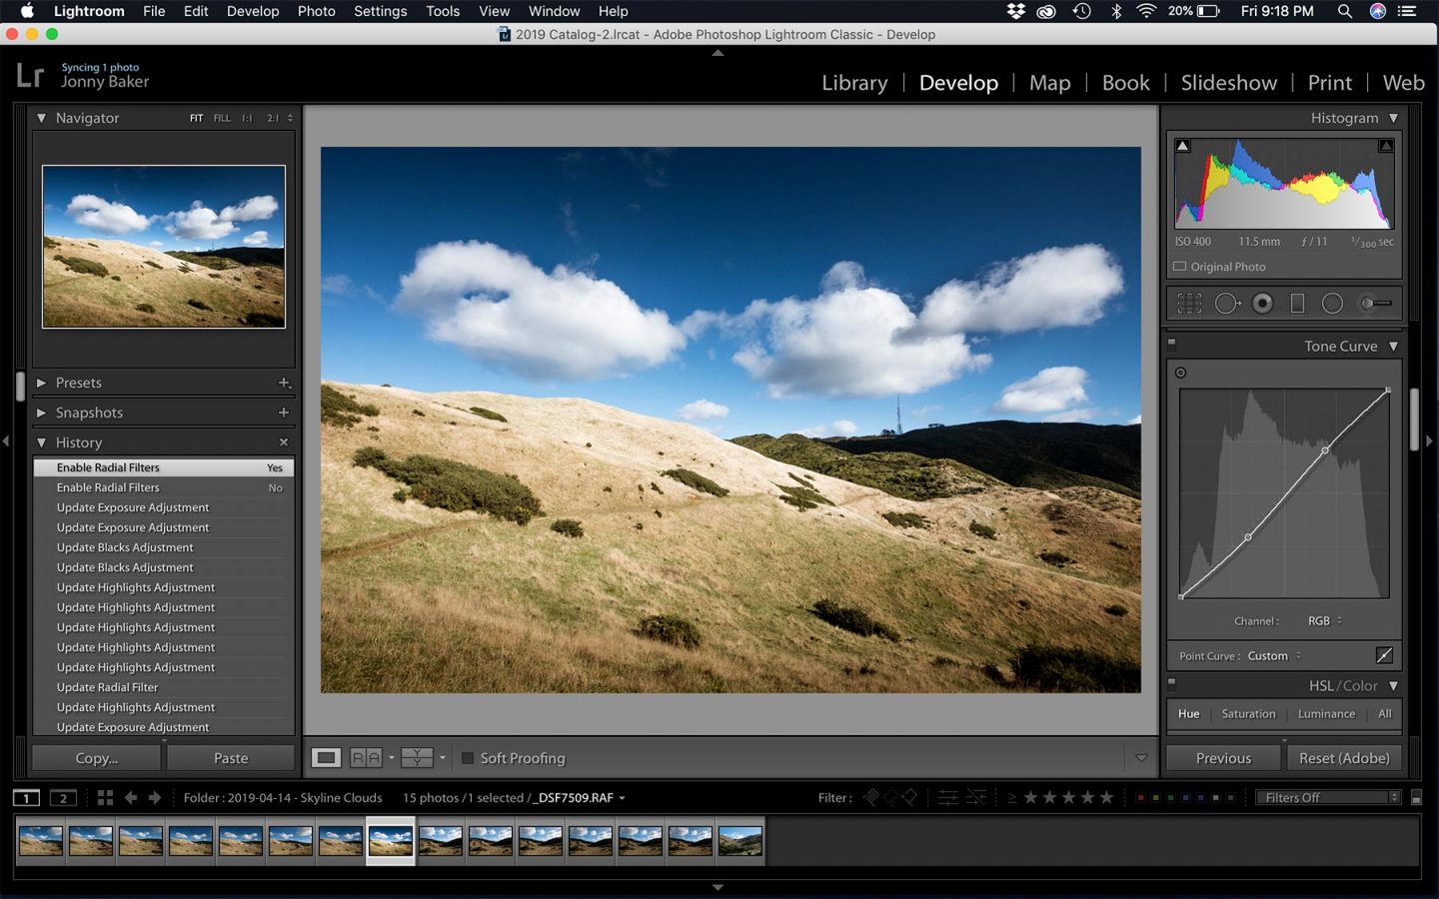Select the Adjustment Brush tool
1439x899 pixels.
pyautogui.click(x=1371, y=303)
